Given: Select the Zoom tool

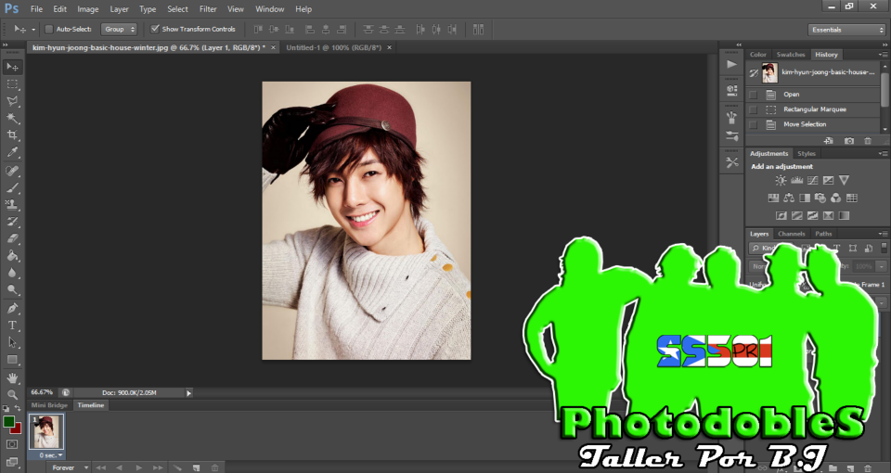Looking at the screenshot, I should click(12, 395).
